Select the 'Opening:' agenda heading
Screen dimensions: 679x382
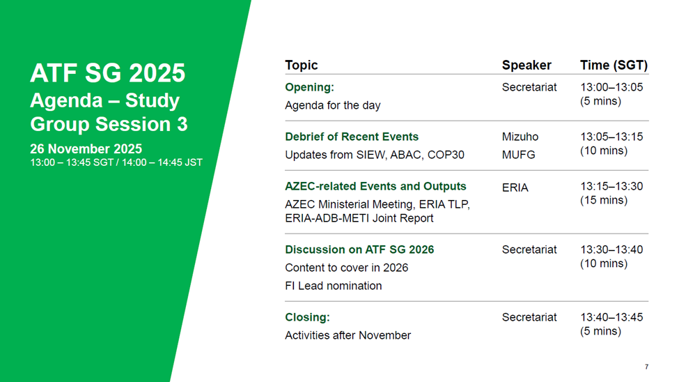coord(309,88)
